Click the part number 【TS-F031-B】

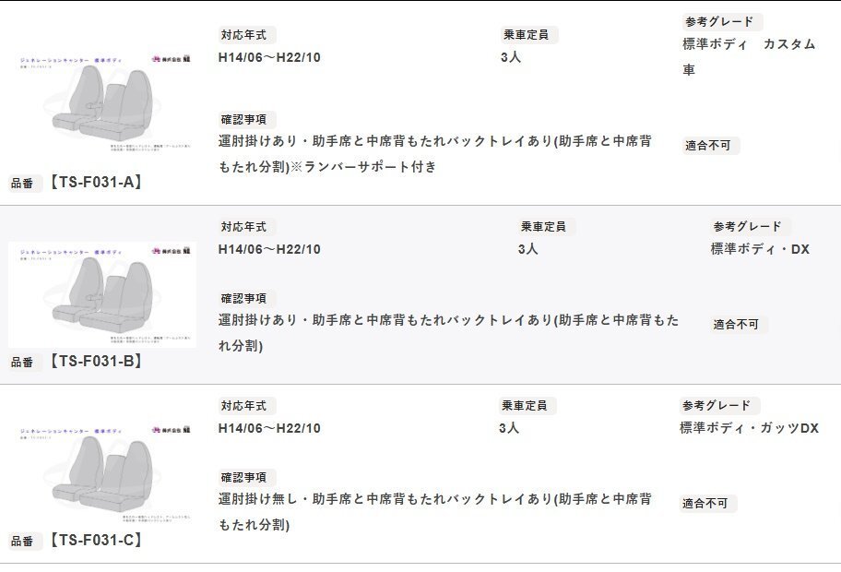[96, 362]
